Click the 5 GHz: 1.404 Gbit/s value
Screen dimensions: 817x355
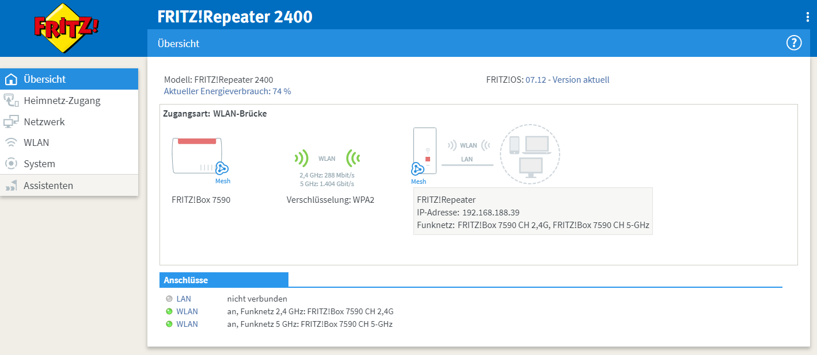(x=326, y=184)
